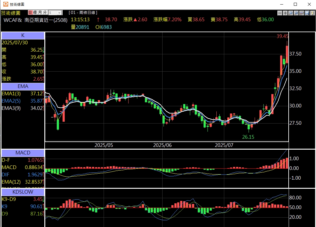
Task: Click the EMA(12) value 32.8537 row
Action: tap(23, 182)
